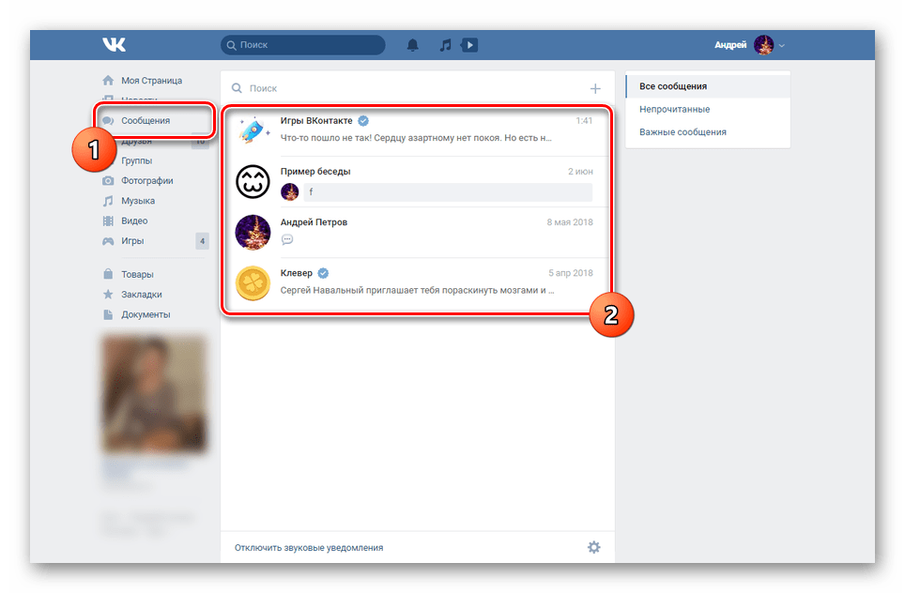Open Закладки in the sidebar
The height and width of the screenshot is (593, 905).
click(x=142, y=295)
